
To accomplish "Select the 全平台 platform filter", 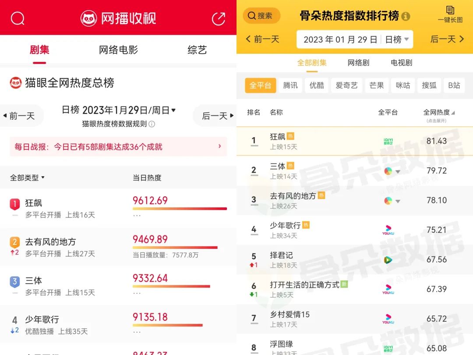I will [260, 85].
